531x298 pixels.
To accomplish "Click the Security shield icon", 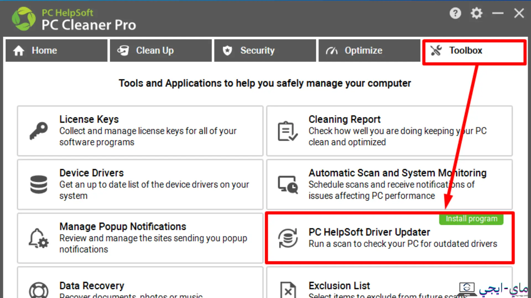I will 227,50.
